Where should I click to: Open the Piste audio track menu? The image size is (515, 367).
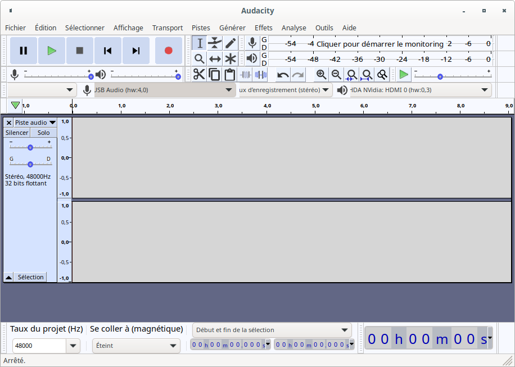35,123
